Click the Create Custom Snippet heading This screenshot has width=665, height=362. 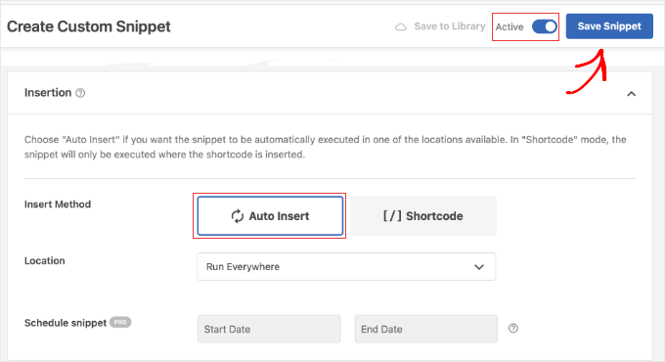tap(89, 26)
